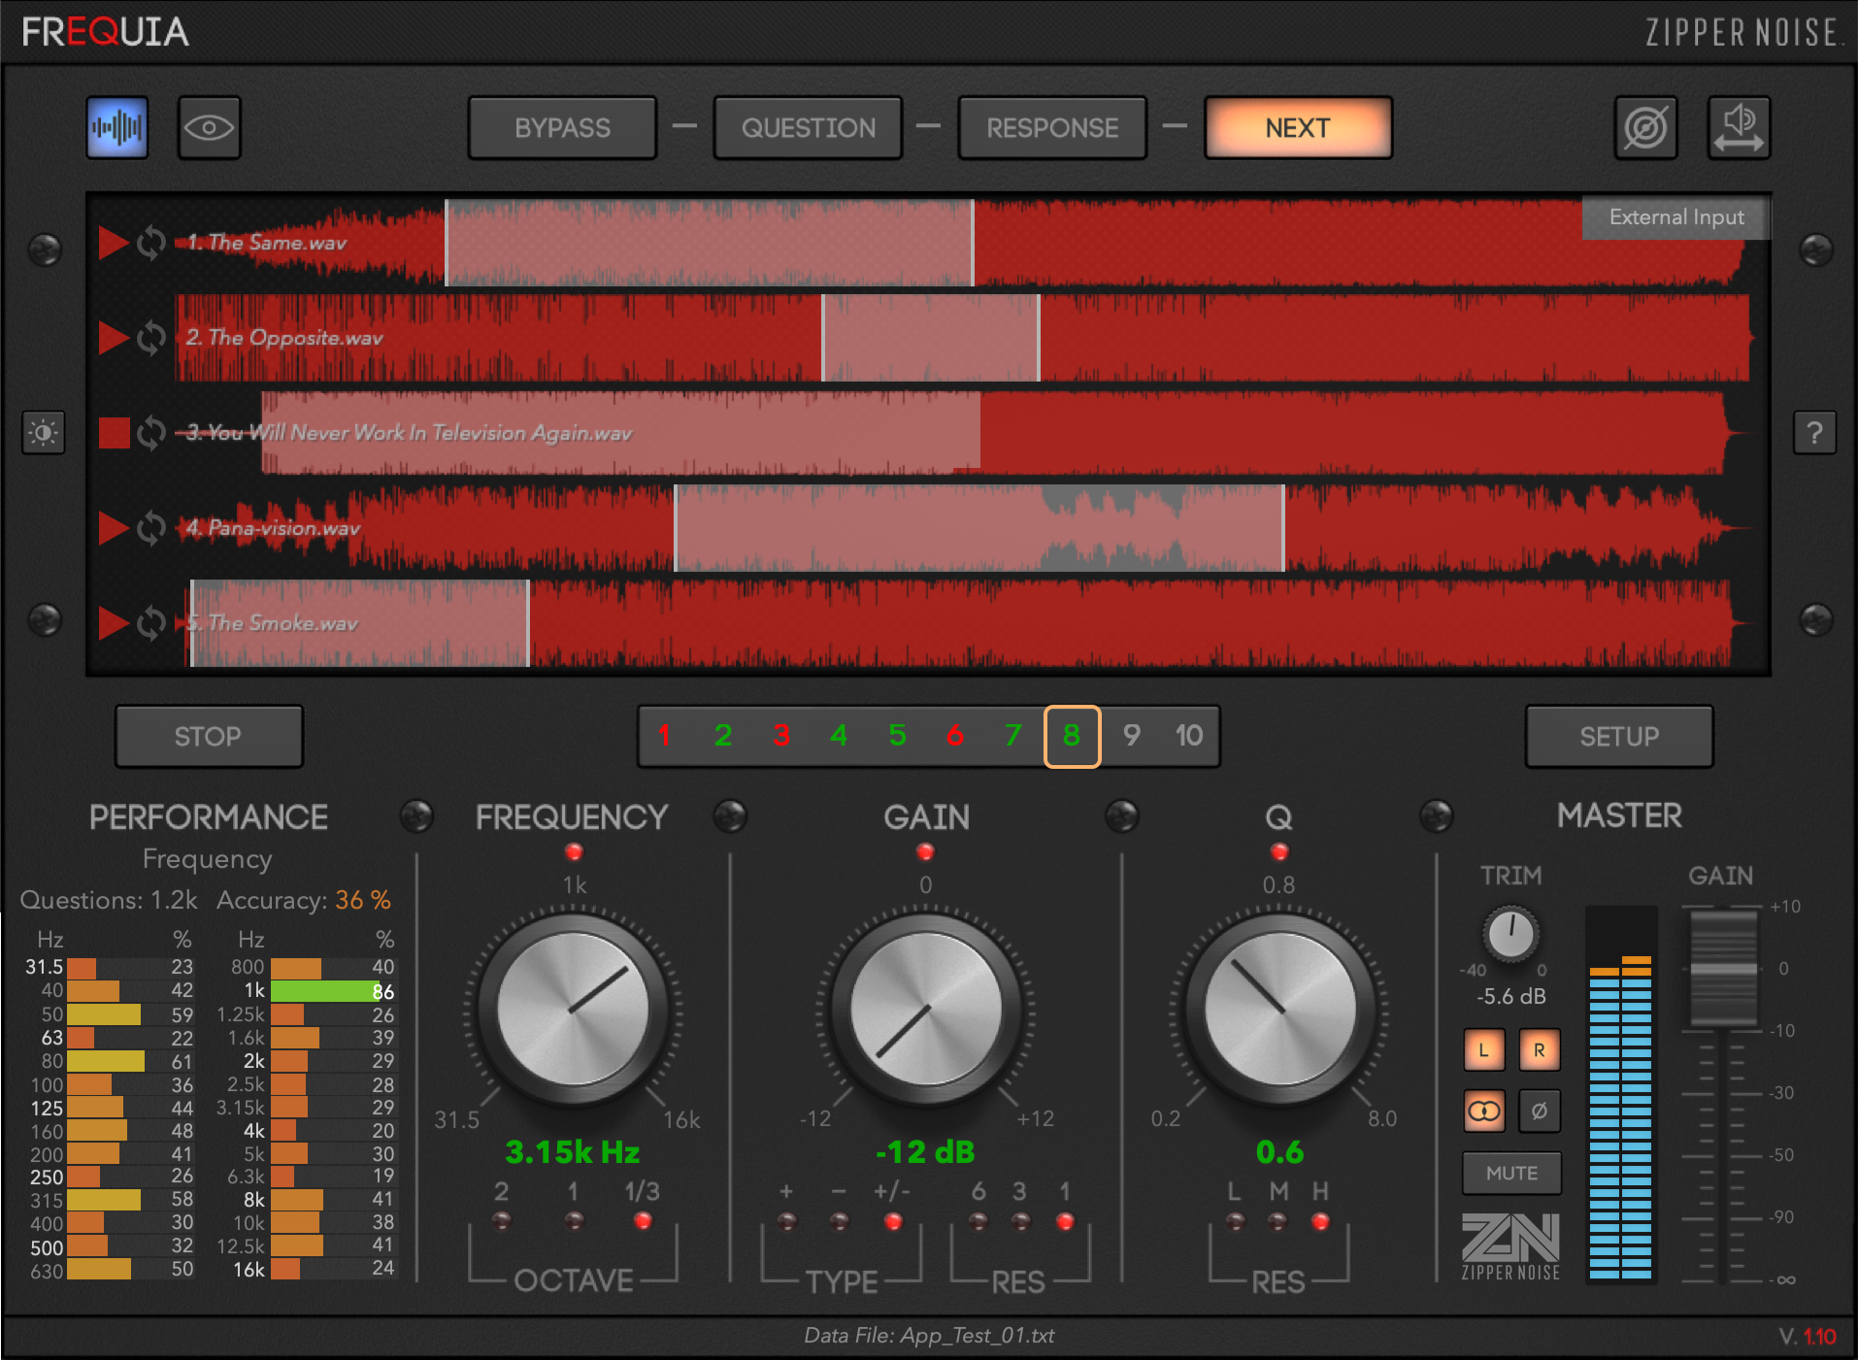Click the eye view icon
Screen dimensions: 1858x1360
[209, 127]
